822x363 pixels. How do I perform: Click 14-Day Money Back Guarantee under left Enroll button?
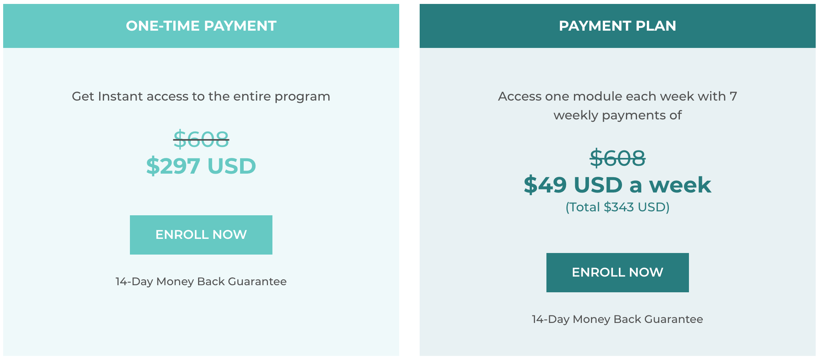tap(200, 281)
